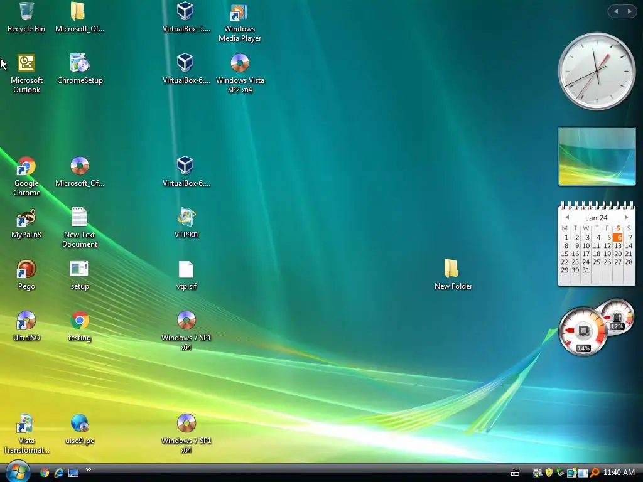Image resolution: width=643 pixels, height=482 pixels.
Task: Select highlighted date 6 in calendar
Action: [618, 237]
